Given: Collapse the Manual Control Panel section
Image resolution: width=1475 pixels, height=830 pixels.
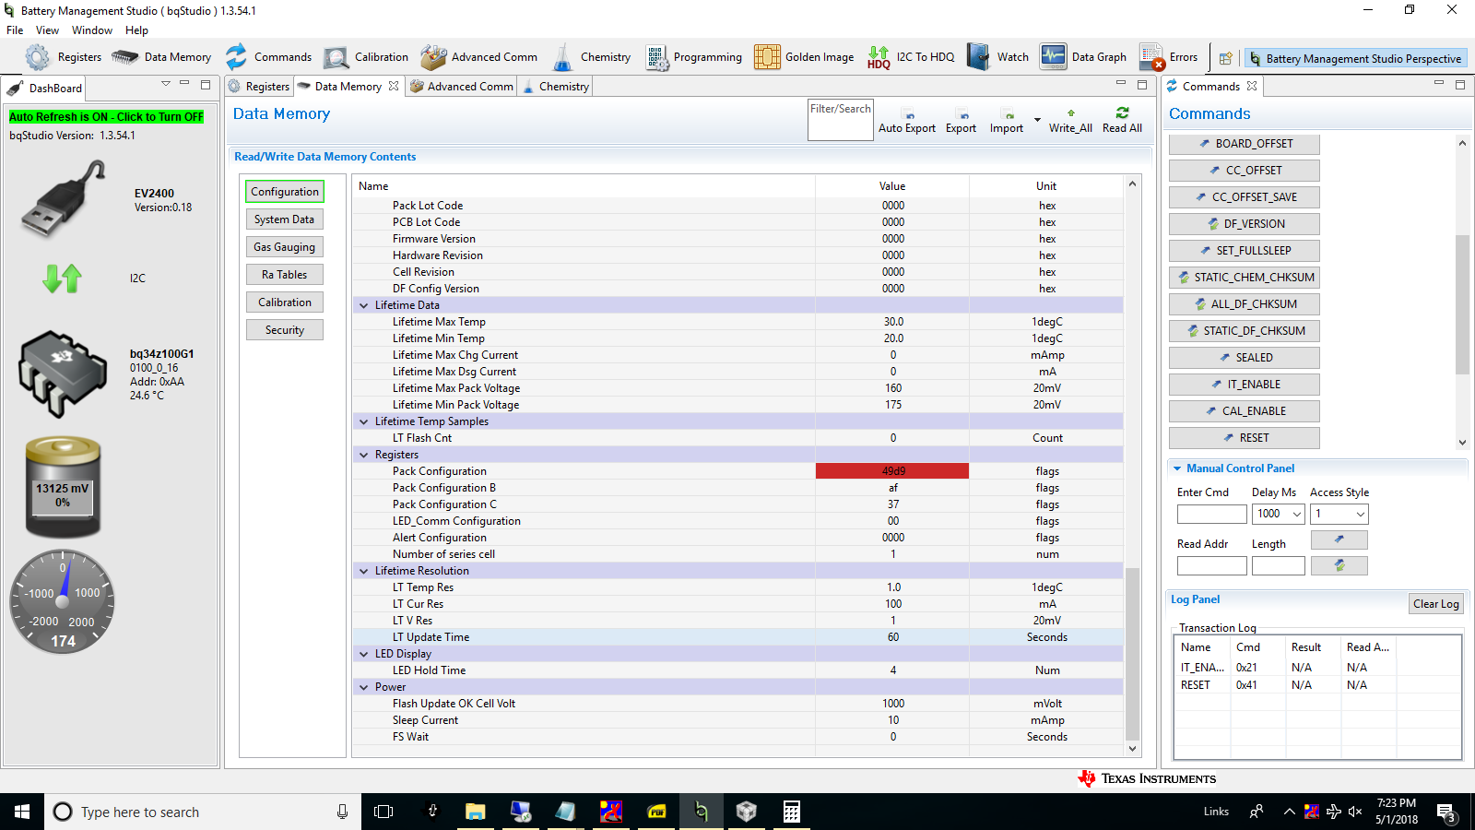Looking at the screenshot, I should click(x=1177, y=468).
